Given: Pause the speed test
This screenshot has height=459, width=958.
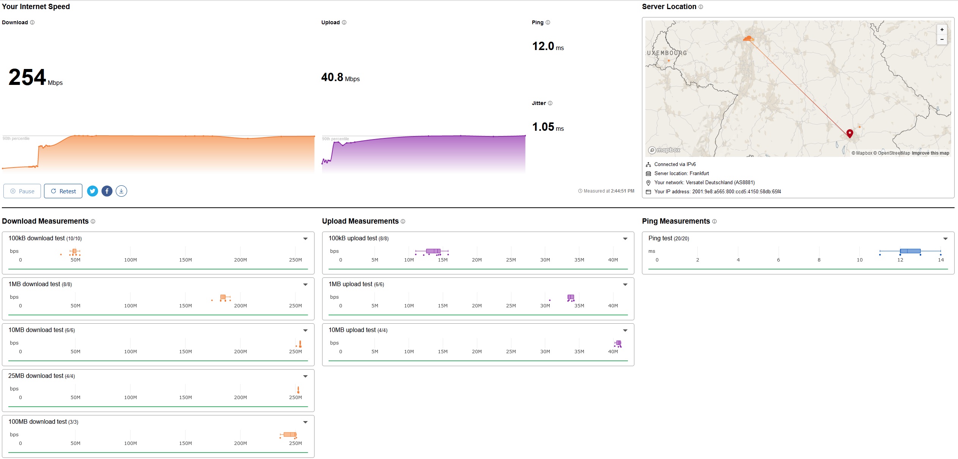Looking at the screenshot, I should 22,191.
